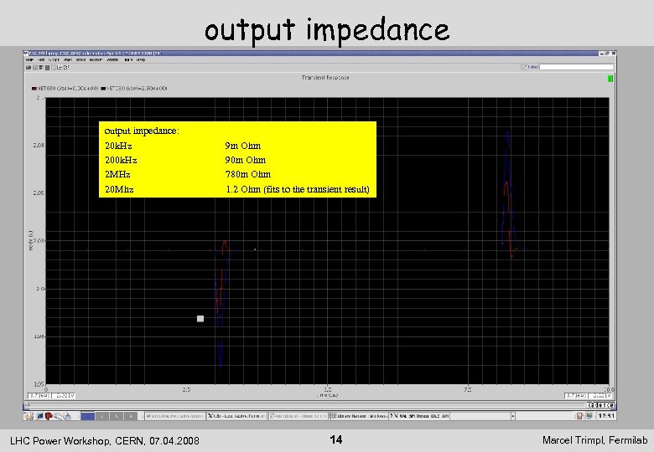Click the 780m Ohm value in yellow note

[247, 174]
